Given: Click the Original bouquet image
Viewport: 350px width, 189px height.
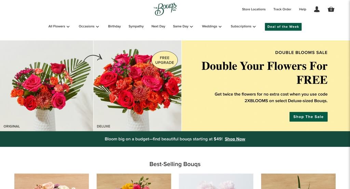Looking at the screenshot, I should coord(46,86).
